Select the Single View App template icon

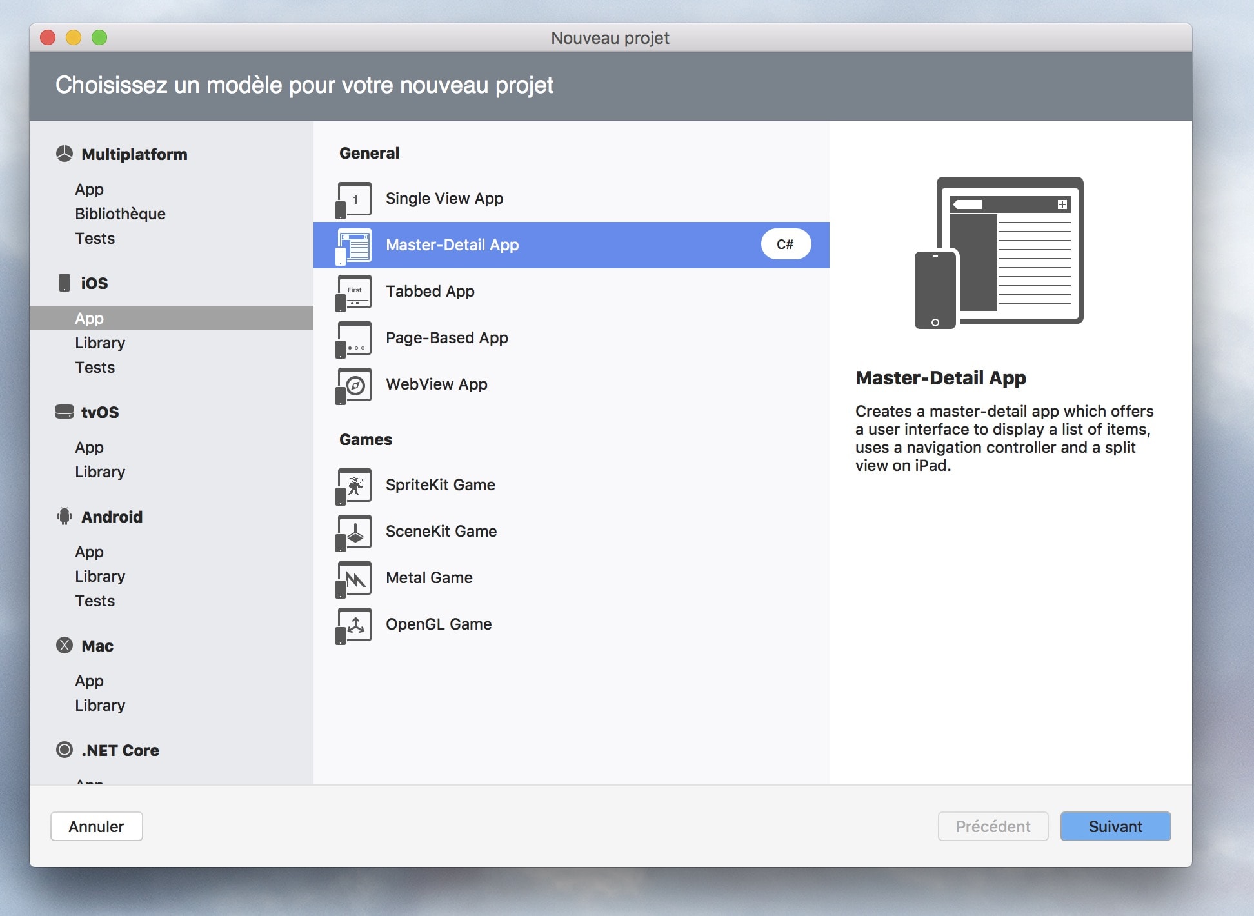tap(353, 199)
